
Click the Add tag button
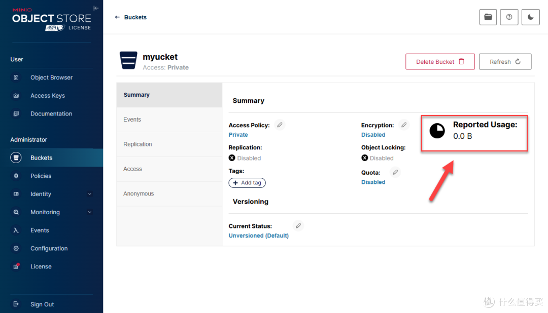tap(247, 183)
